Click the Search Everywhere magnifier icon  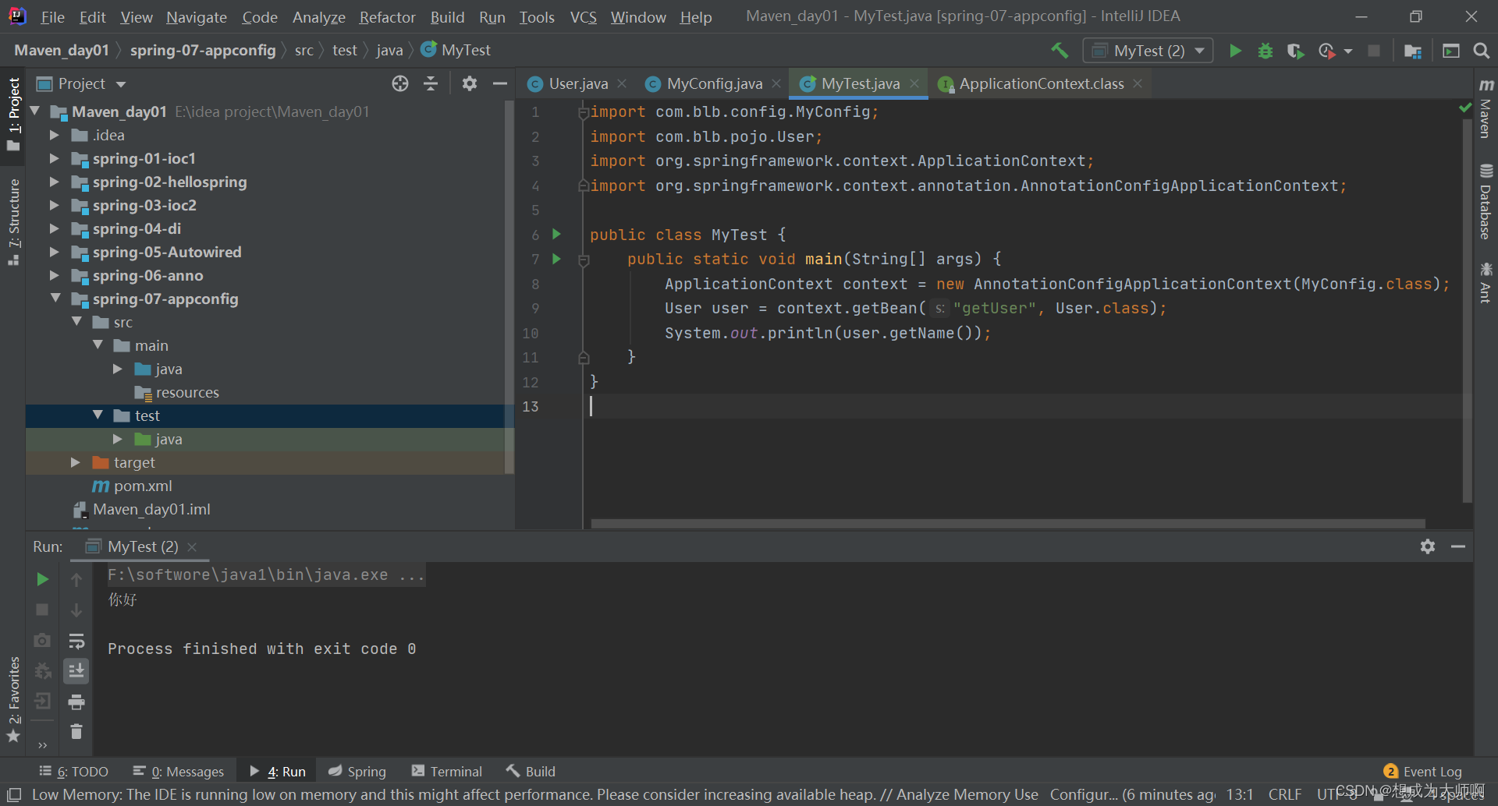[1481, 51]
